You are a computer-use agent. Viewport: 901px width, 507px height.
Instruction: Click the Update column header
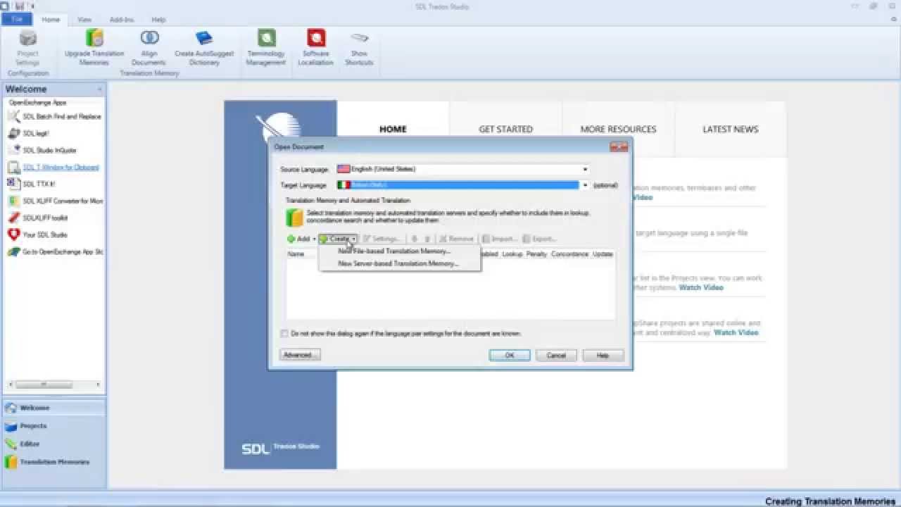(x=603, y=254)
